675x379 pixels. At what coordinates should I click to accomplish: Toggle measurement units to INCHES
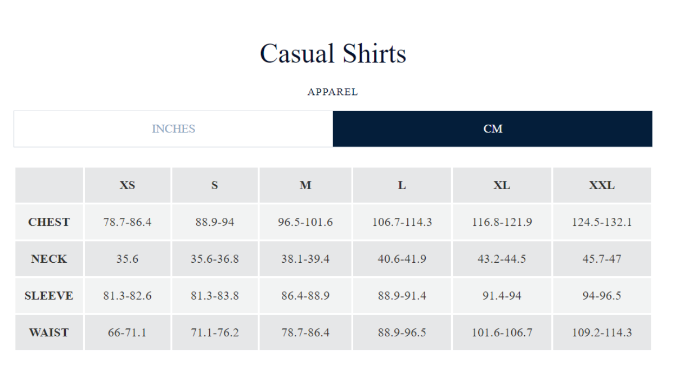click(173, 129)
